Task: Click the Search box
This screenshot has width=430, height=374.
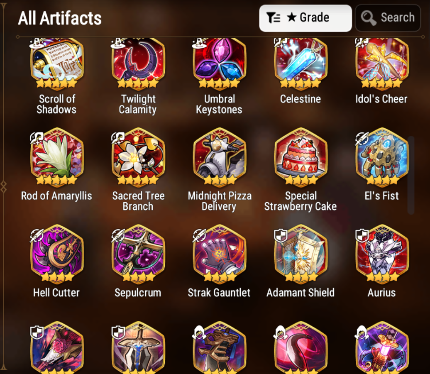Action: [388, 18]
